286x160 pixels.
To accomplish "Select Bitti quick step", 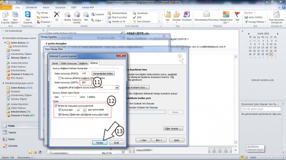I will [x=137, y=17].
